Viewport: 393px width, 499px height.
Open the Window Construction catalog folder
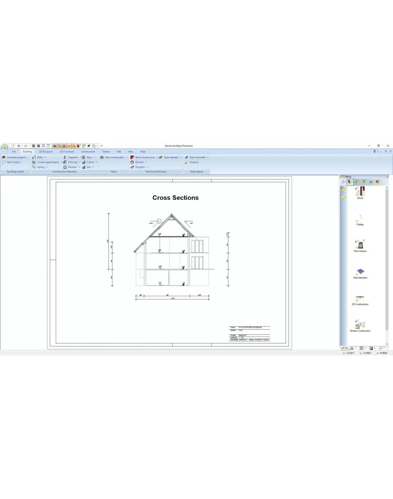(360, 325)
